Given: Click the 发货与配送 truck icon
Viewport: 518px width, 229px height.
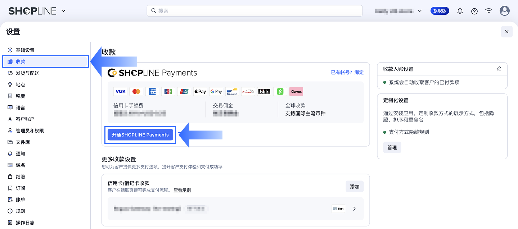Looking at the screenshot, I should 10,73.
